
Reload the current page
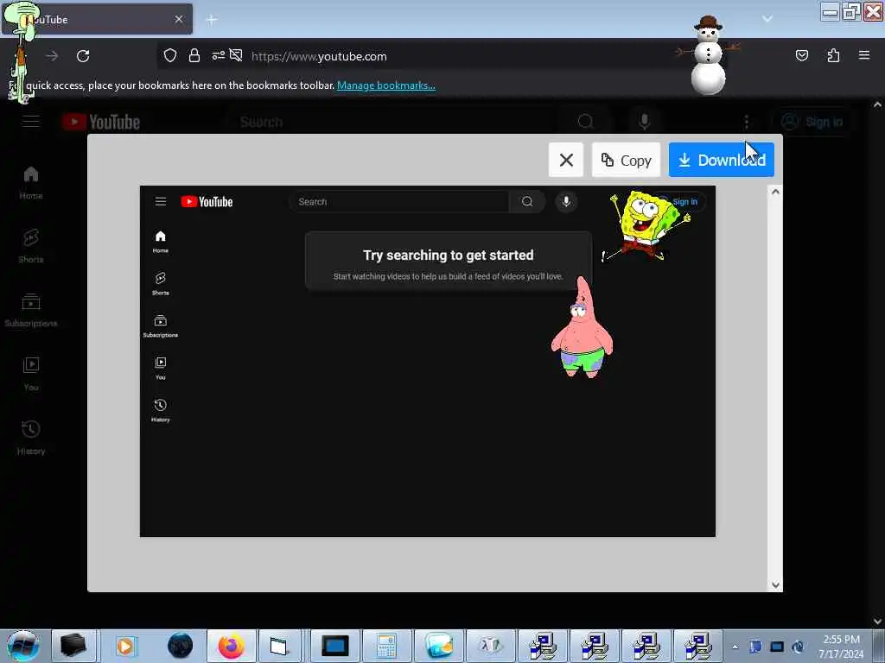(83, 56)
